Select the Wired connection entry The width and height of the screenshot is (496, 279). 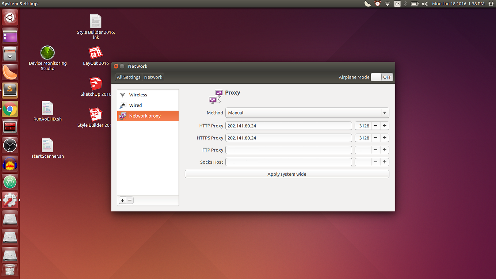click(135, 105)
